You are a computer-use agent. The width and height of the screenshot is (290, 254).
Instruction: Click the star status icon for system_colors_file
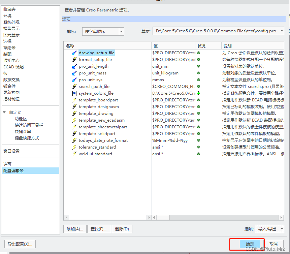[198, 93]
